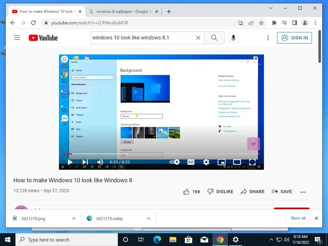Open YouTube settings three-dot menu
Screen dimensions: 328x246
pos(268,38)
